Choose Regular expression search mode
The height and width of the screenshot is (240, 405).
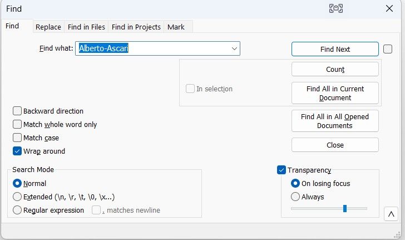[17, 210]
